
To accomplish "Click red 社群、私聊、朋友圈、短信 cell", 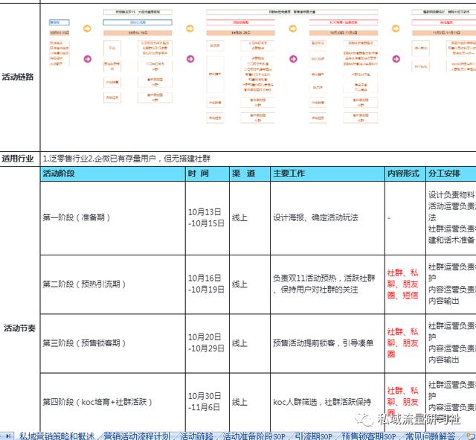I will tap(405, 284).
